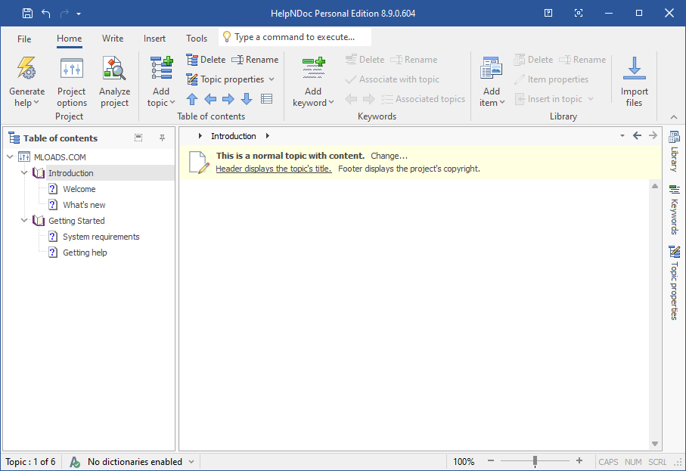Screen dimensions: 686x471
Task: Open the No dictionaries enabled dropdown
Action: (x=191, y=461)
